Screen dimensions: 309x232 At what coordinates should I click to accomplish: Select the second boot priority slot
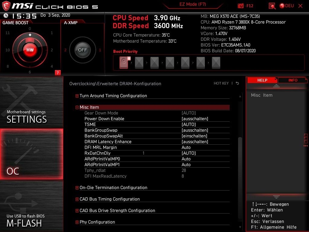[x=139, y=63]
